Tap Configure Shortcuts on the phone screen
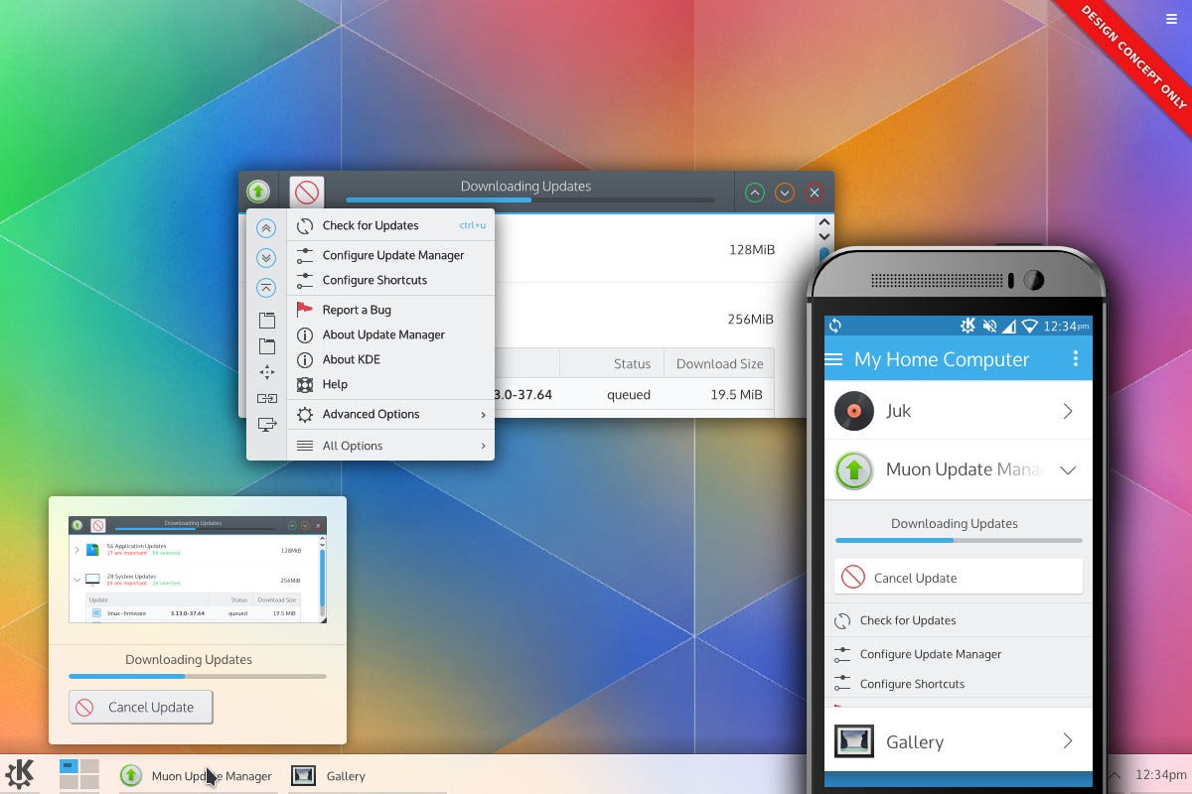Viewport: 1192px width, 794px height. click(x=958, y=684)
